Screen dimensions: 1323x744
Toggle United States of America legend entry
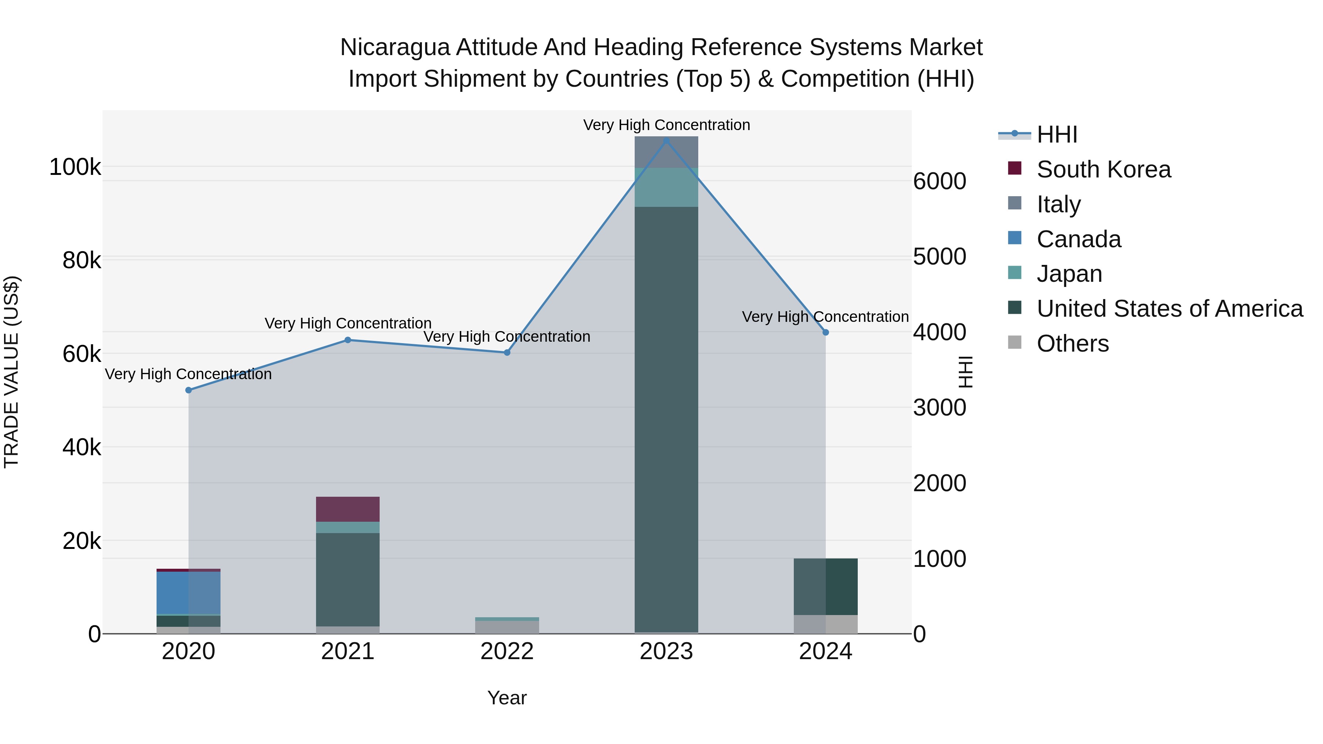click(x=1155, y=309)
